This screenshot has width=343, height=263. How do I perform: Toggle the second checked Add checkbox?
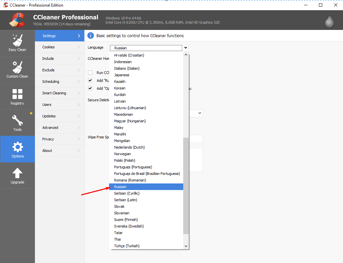pyautogui.click(x=90, y=88)
